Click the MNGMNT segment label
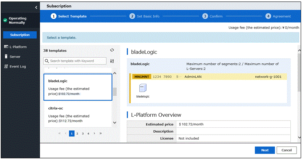 [x=142, y=77]
